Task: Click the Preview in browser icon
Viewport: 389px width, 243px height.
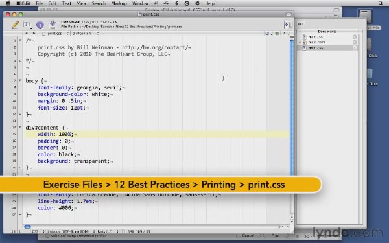Action: (53, 25)
